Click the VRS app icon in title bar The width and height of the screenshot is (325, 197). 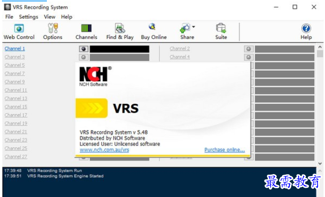(x=7, y=7)
